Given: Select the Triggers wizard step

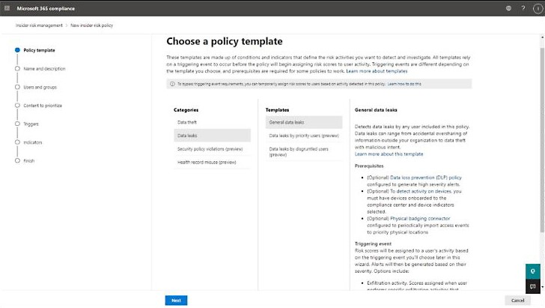Looking at the screenshot, I should click(x=27, y=124).
